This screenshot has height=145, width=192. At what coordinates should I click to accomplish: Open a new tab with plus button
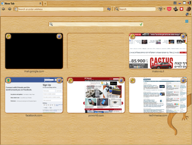[x=45, y=4]
